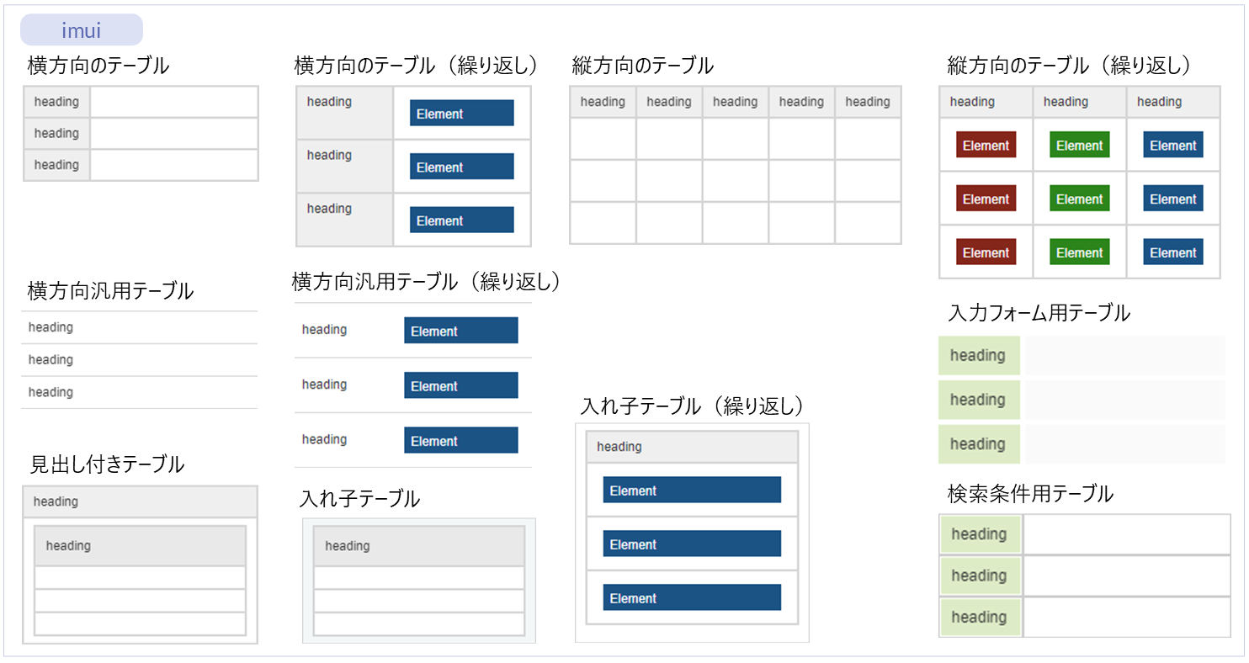Image resolution: width=1249 pixels, height=663 pixels.
Task: Click the imui label badge
Action: tap(82, 31)
